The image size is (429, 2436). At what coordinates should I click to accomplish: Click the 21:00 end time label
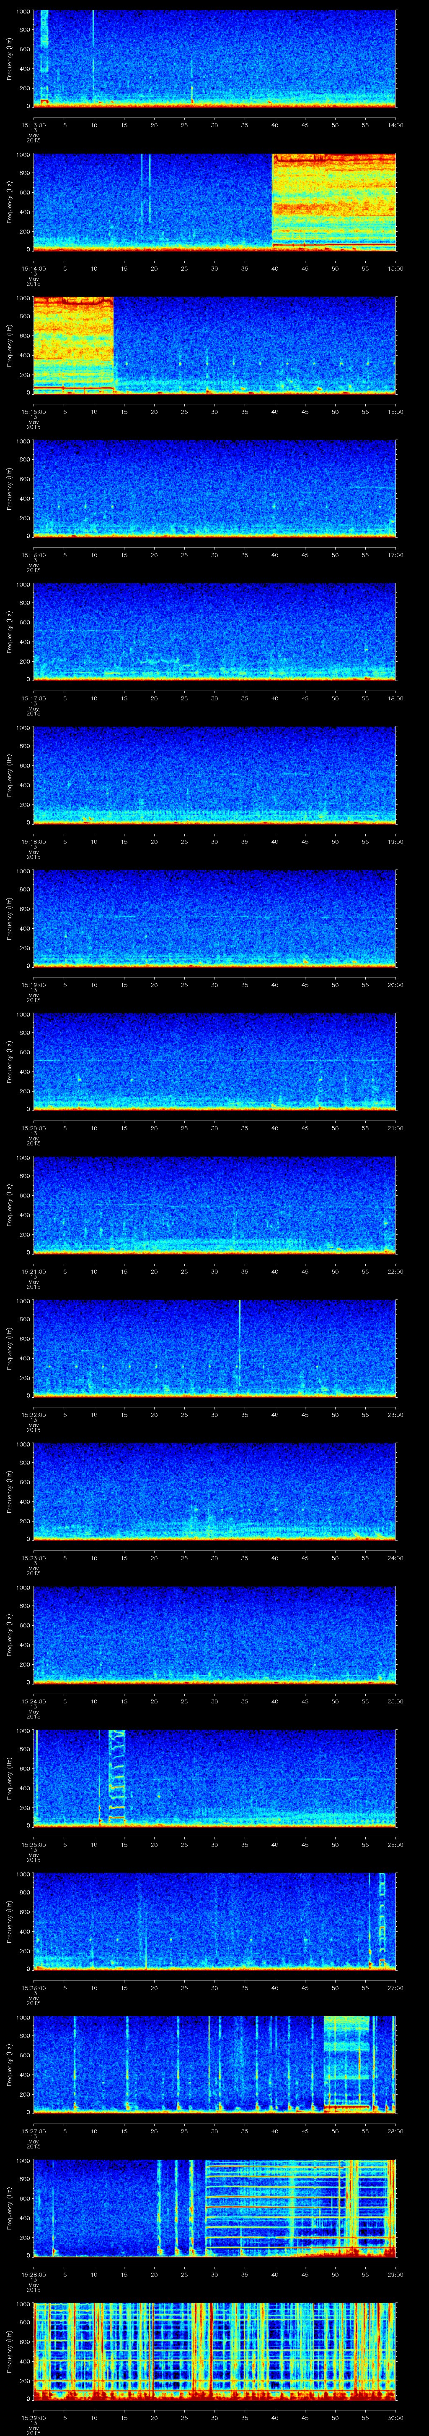coord(395,1127)
